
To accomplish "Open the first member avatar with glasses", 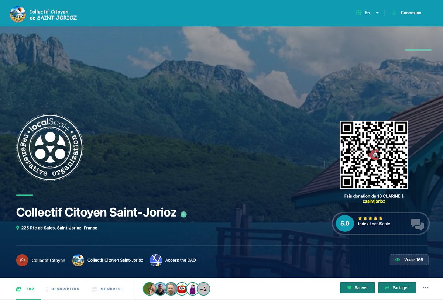I will tap(149, 289).
